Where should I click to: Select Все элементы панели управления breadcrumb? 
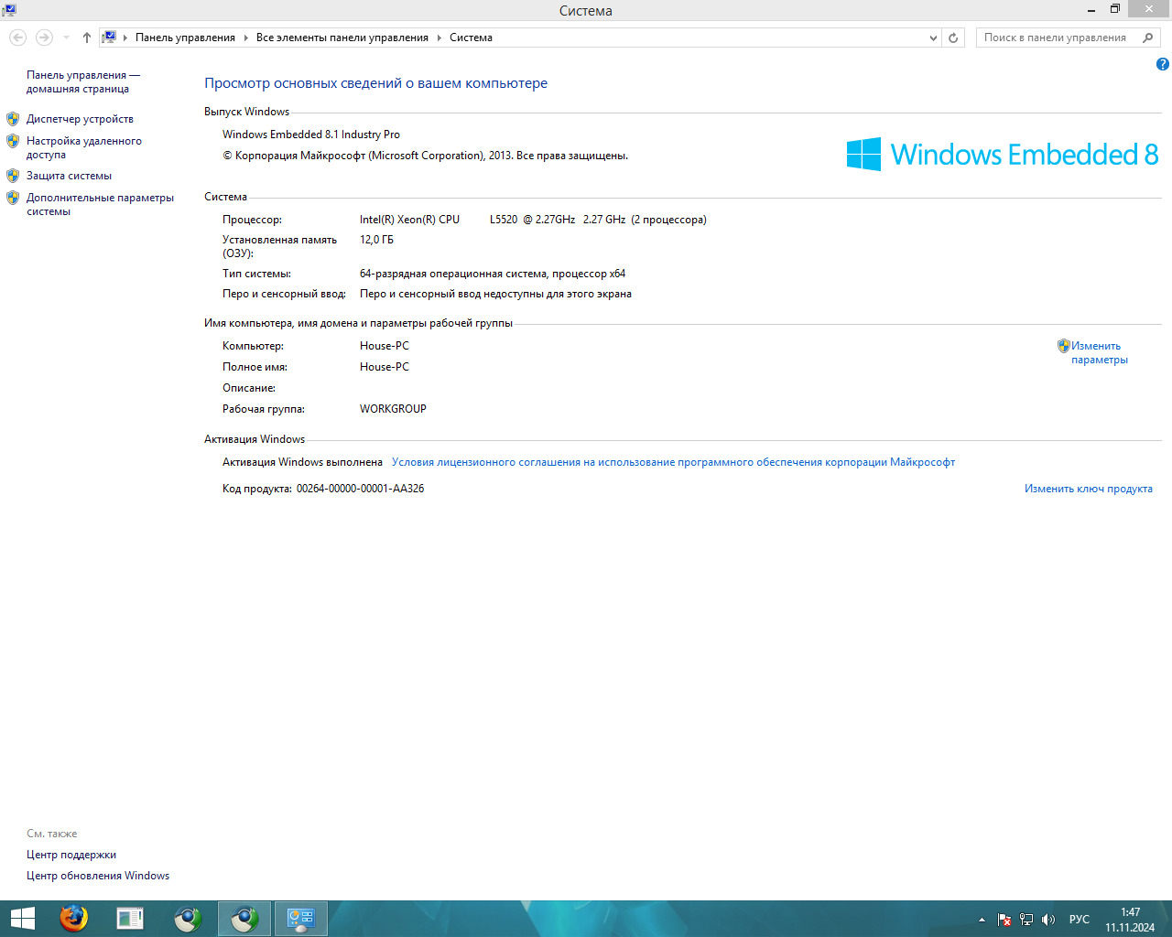pyautogui.click(x=342, y=38)
